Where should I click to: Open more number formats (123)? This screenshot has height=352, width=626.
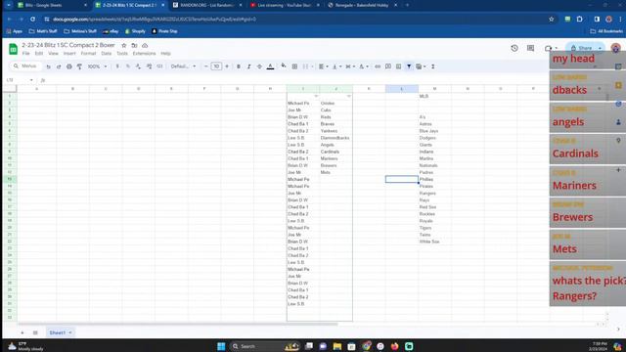159,66
